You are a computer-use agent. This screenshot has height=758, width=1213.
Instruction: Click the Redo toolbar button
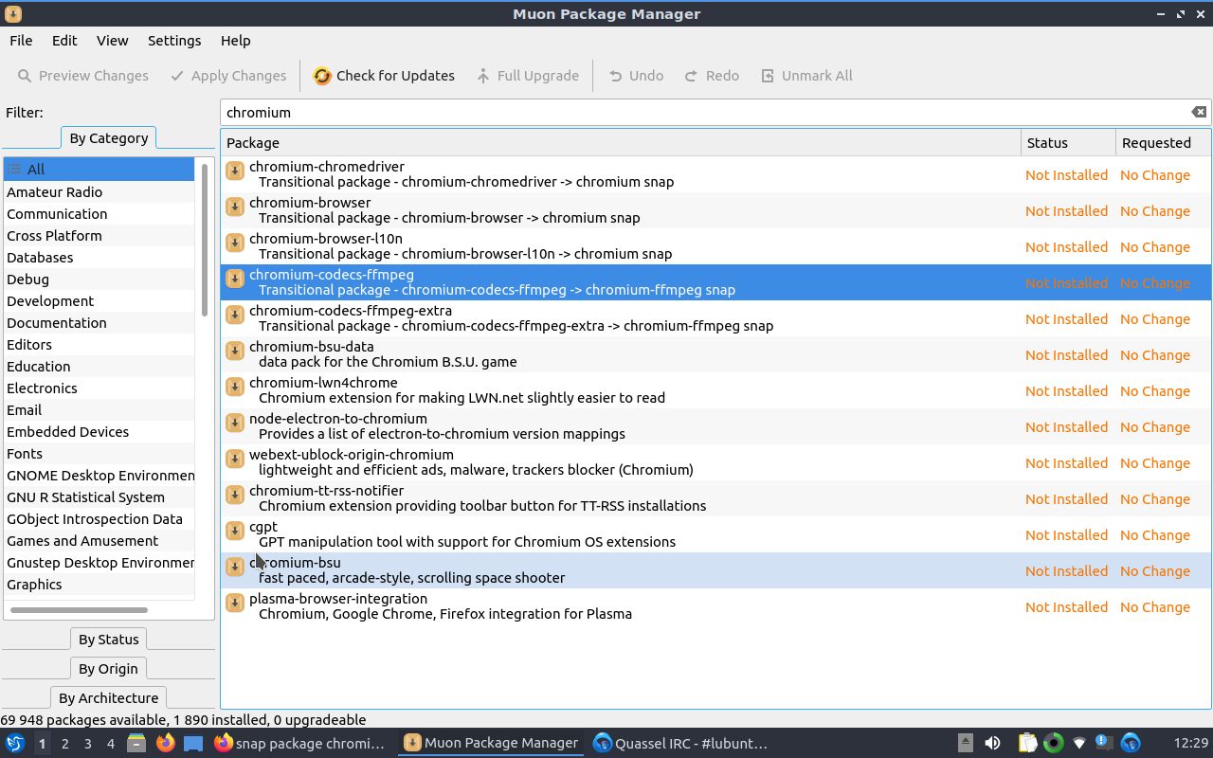click(x=712, y=76)
